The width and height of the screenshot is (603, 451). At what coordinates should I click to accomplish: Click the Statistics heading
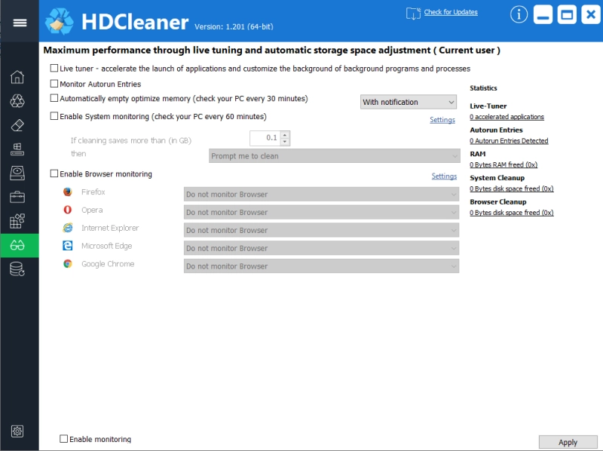coord(483,88)
